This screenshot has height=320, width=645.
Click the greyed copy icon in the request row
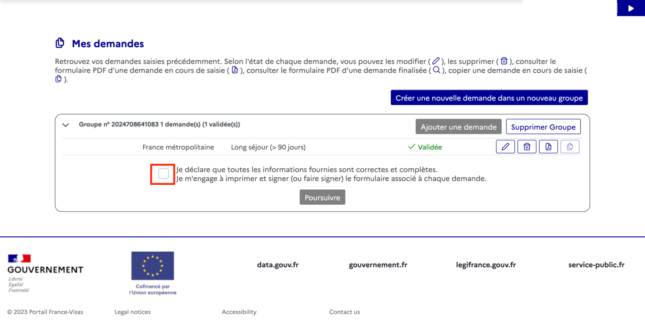pos(570,147)
